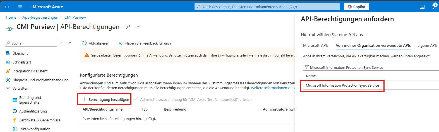Click the API filter input field
The width and height of the screenshot is (439, 132).
pyautogui.click(x=371, y=67)
